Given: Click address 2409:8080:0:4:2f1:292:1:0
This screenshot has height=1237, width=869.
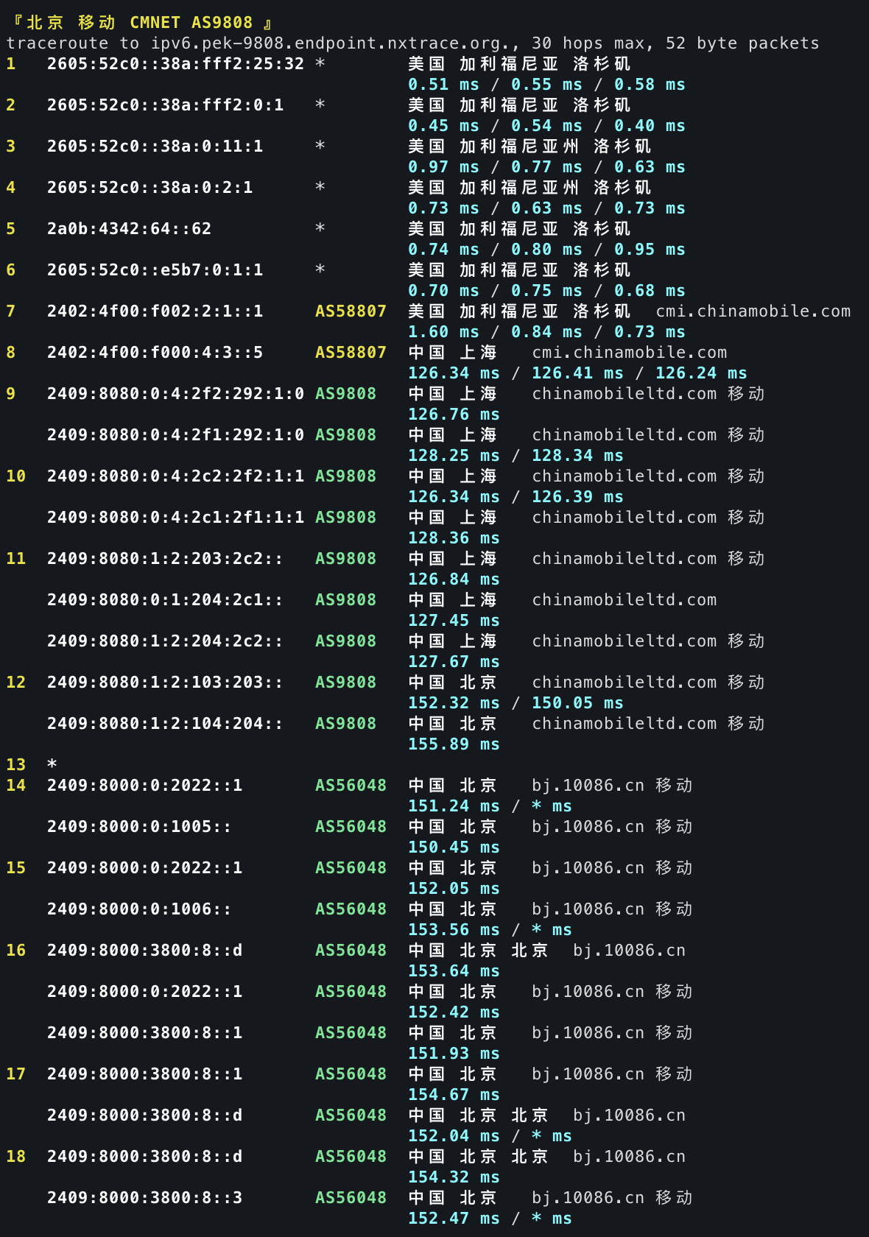Looking at the screenshot, I should pos(175,435).
